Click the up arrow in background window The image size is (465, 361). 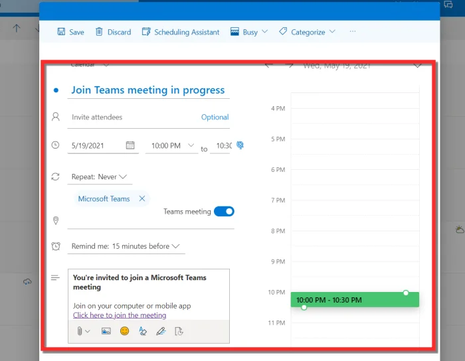[17, 29]
